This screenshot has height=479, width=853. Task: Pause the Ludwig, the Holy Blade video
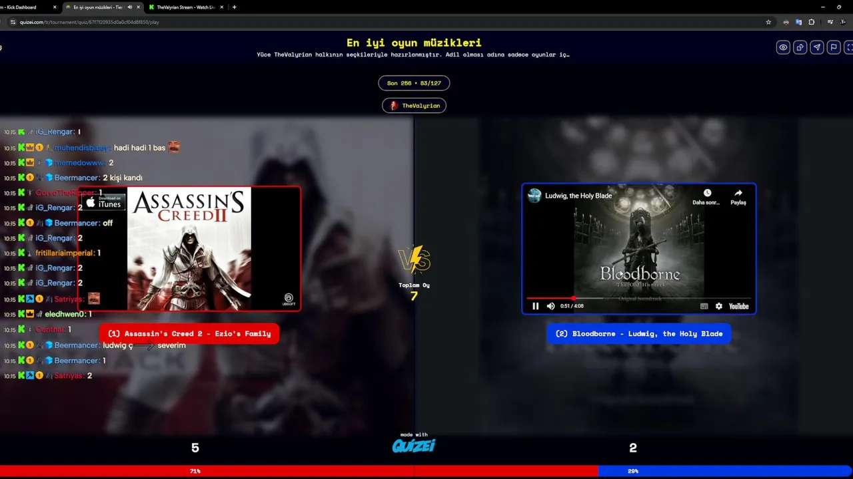tap(535, 306)
